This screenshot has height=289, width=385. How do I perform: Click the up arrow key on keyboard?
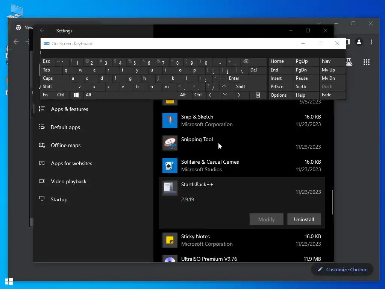(224, 86)
